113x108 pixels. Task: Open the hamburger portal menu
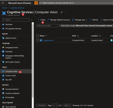pos(3,3)
